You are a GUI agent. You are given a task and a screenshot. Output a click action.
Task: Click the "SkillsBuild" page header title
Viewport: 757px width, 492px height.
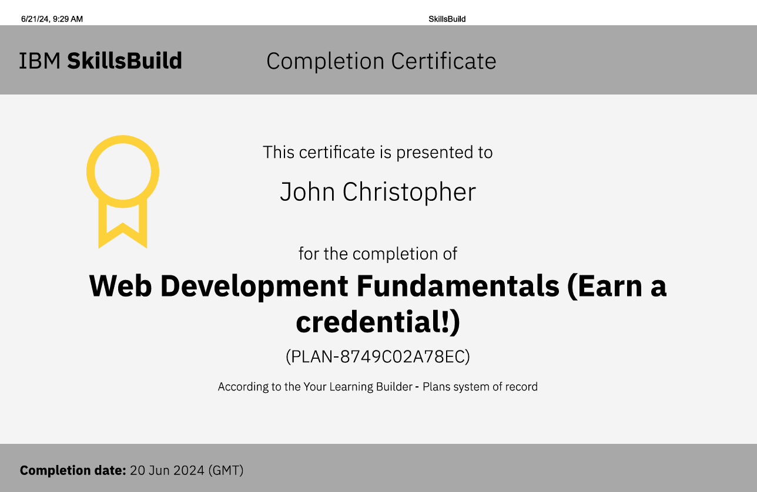pos(447,19)
